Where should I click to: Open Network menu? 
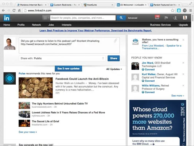coord(36,25)
